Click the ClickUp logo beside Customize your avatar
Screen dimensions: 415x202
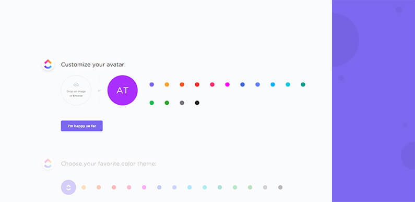48,65
